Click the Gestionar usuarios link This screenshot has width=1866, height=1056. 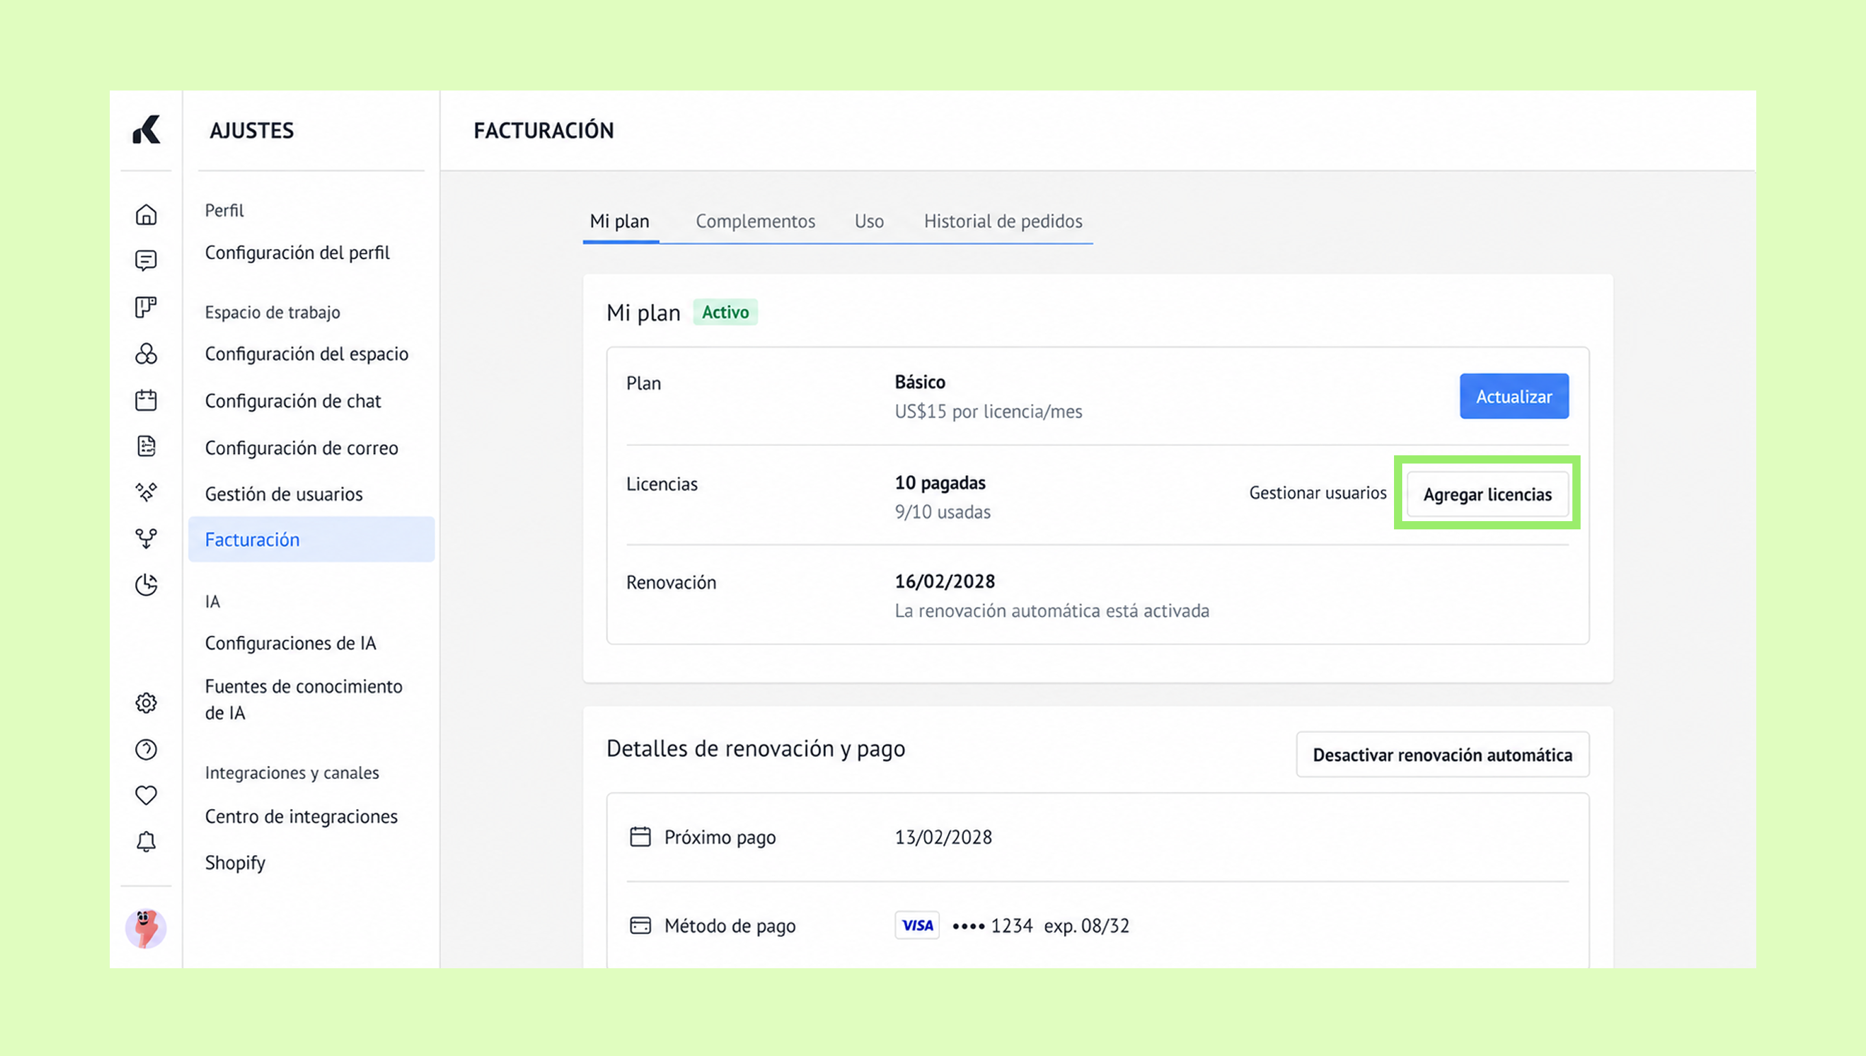pos(1317,493)
